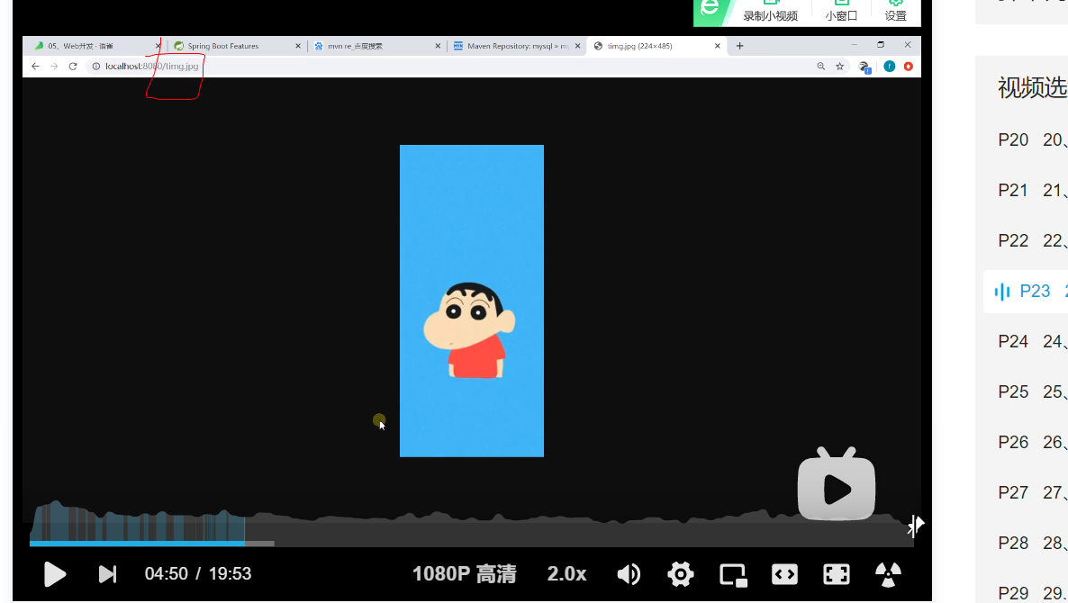The height and width of the screenshot is (603, 1068).
Task: Play the video
Action: (55, 574)
